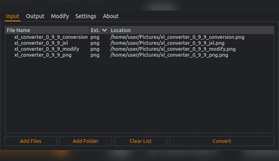279x161 pixels.
Task: Sort by the File Name column header
Action: tap(47, 30)
